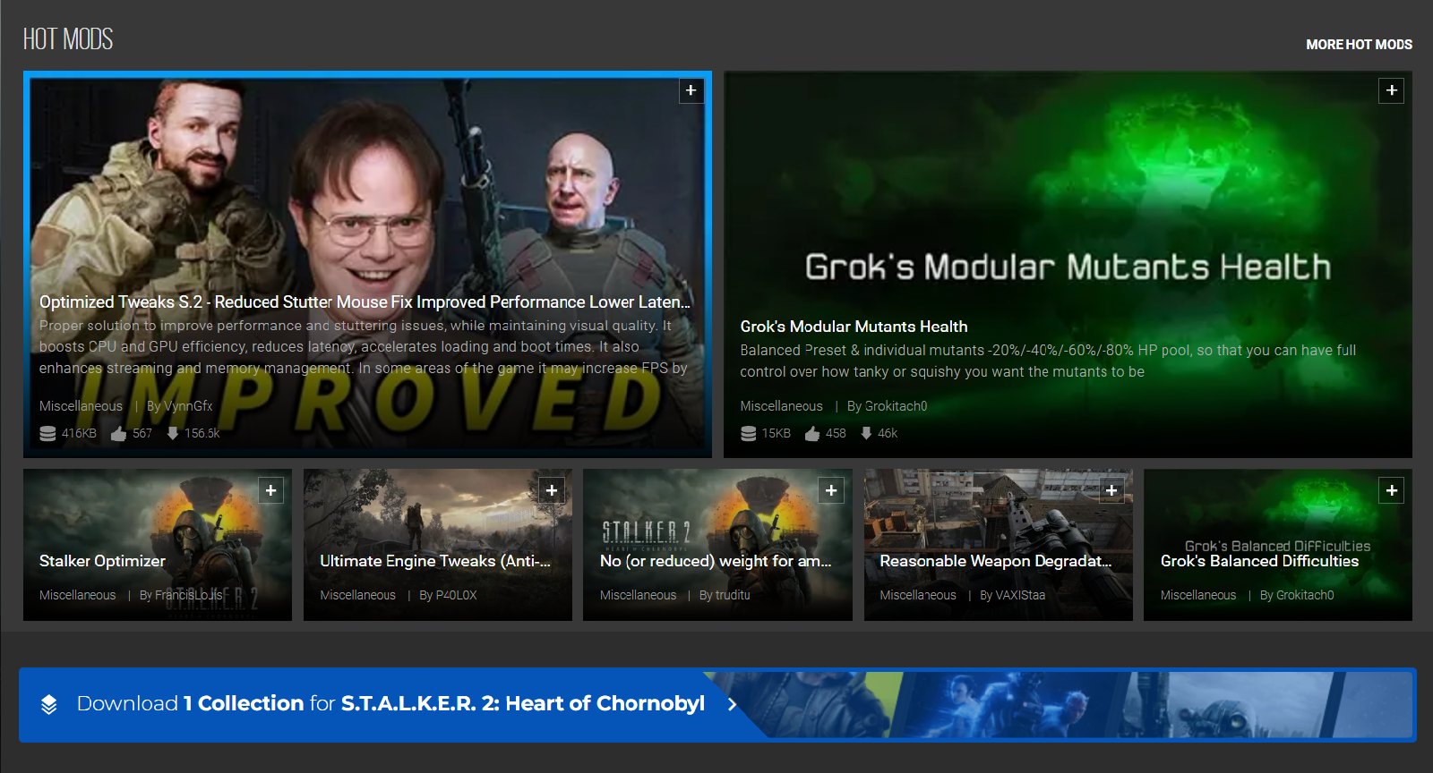Open No (or reduced) weight for am... title
1433x773 pixels.
pyautogui.click(x=716, y=561)
